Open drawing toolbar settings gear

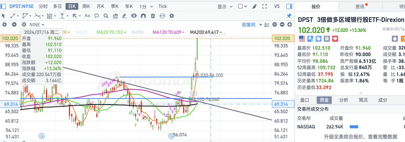click(172, 16)
